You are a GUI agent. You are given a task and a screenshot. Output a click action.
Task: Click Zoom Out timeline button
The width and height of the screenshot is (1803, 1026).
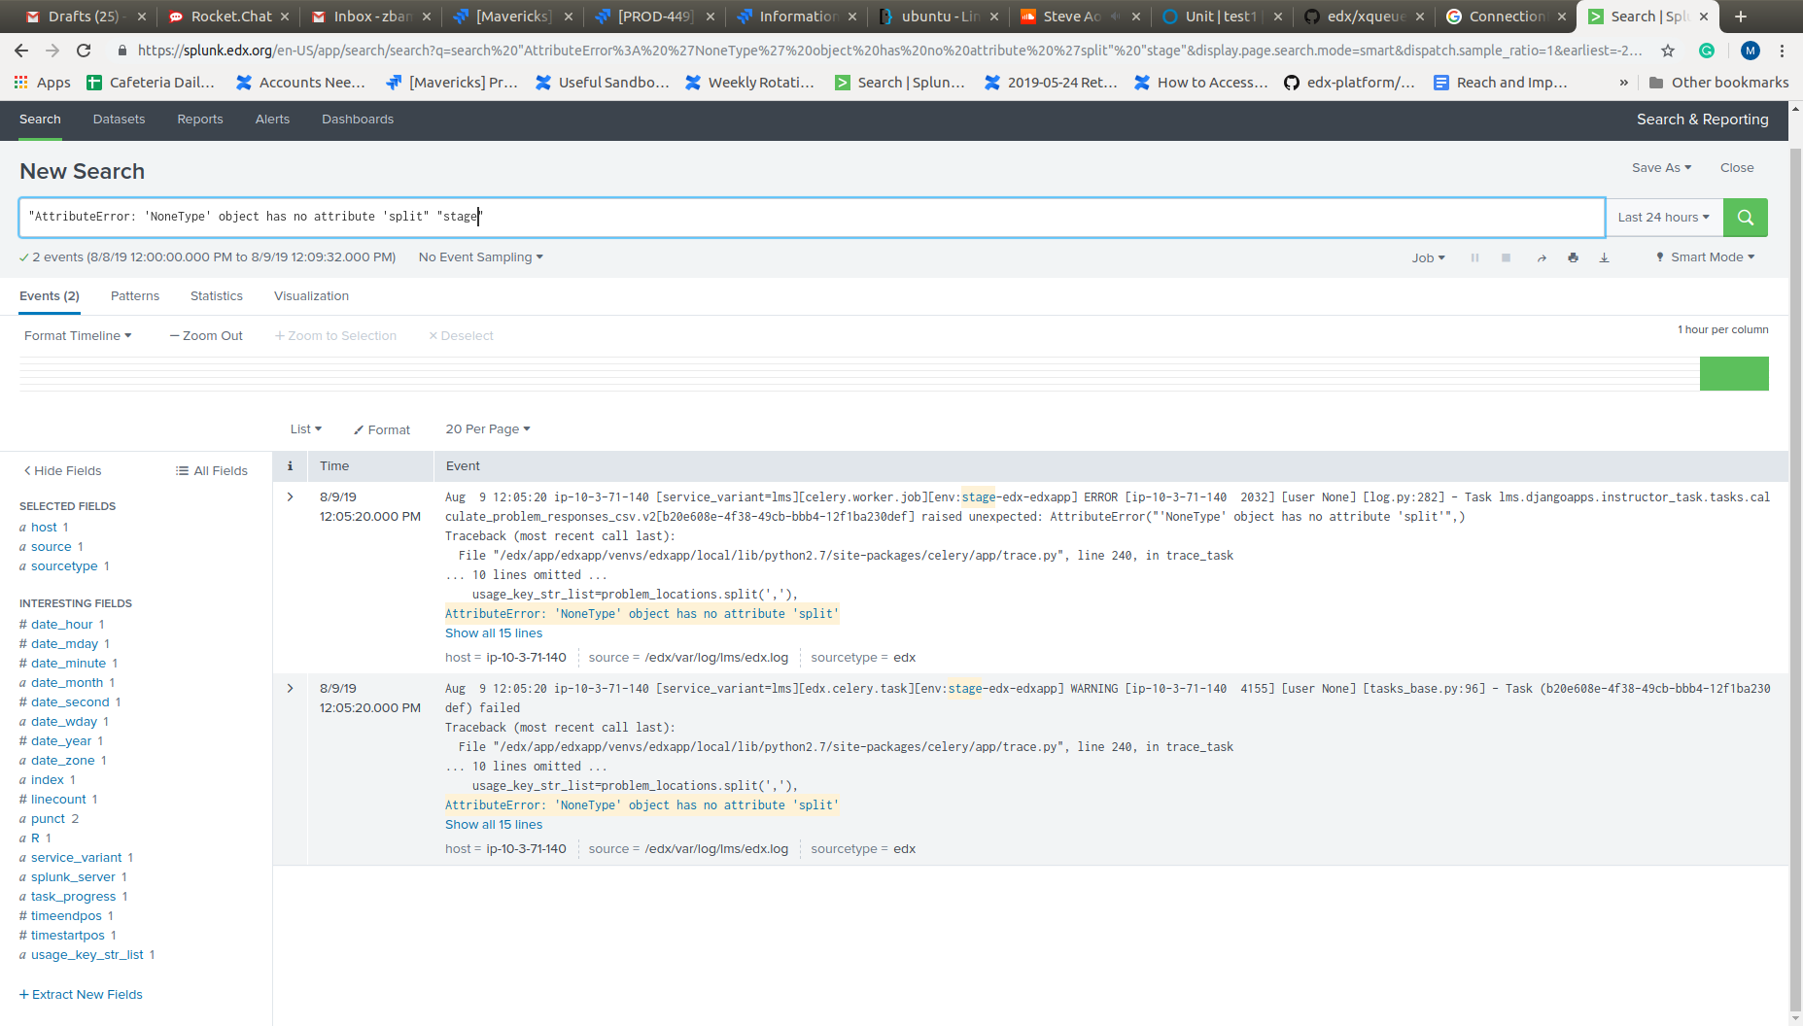point(206,336)
